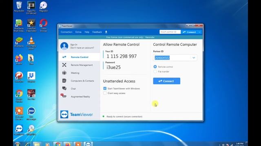261x146 pixels.
Task: Select the Remote control radio button
Action: pos(155,67)
